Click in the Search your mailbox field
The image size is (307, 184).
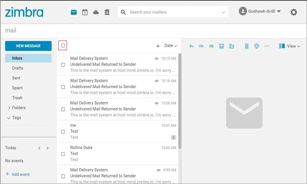click(x=173, y=12)
